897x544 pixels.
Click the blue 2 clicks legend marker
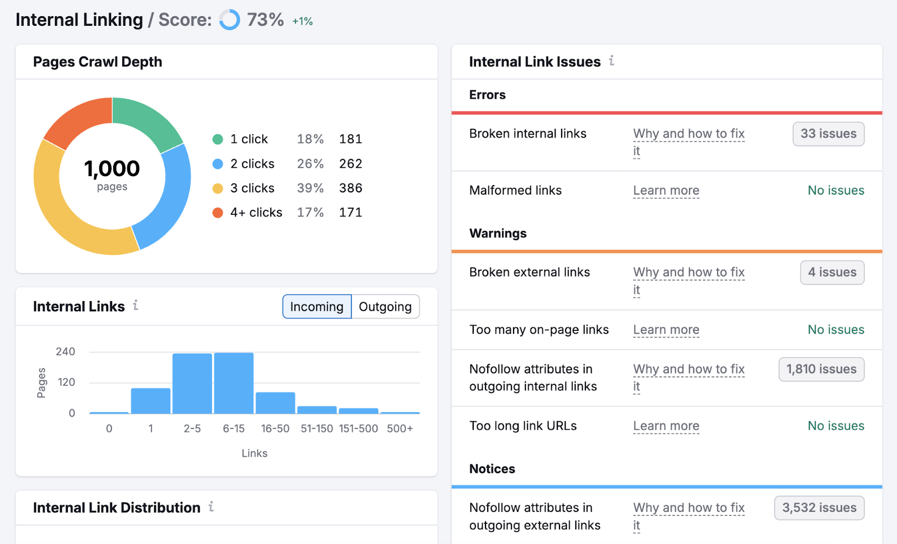(218, 164)
